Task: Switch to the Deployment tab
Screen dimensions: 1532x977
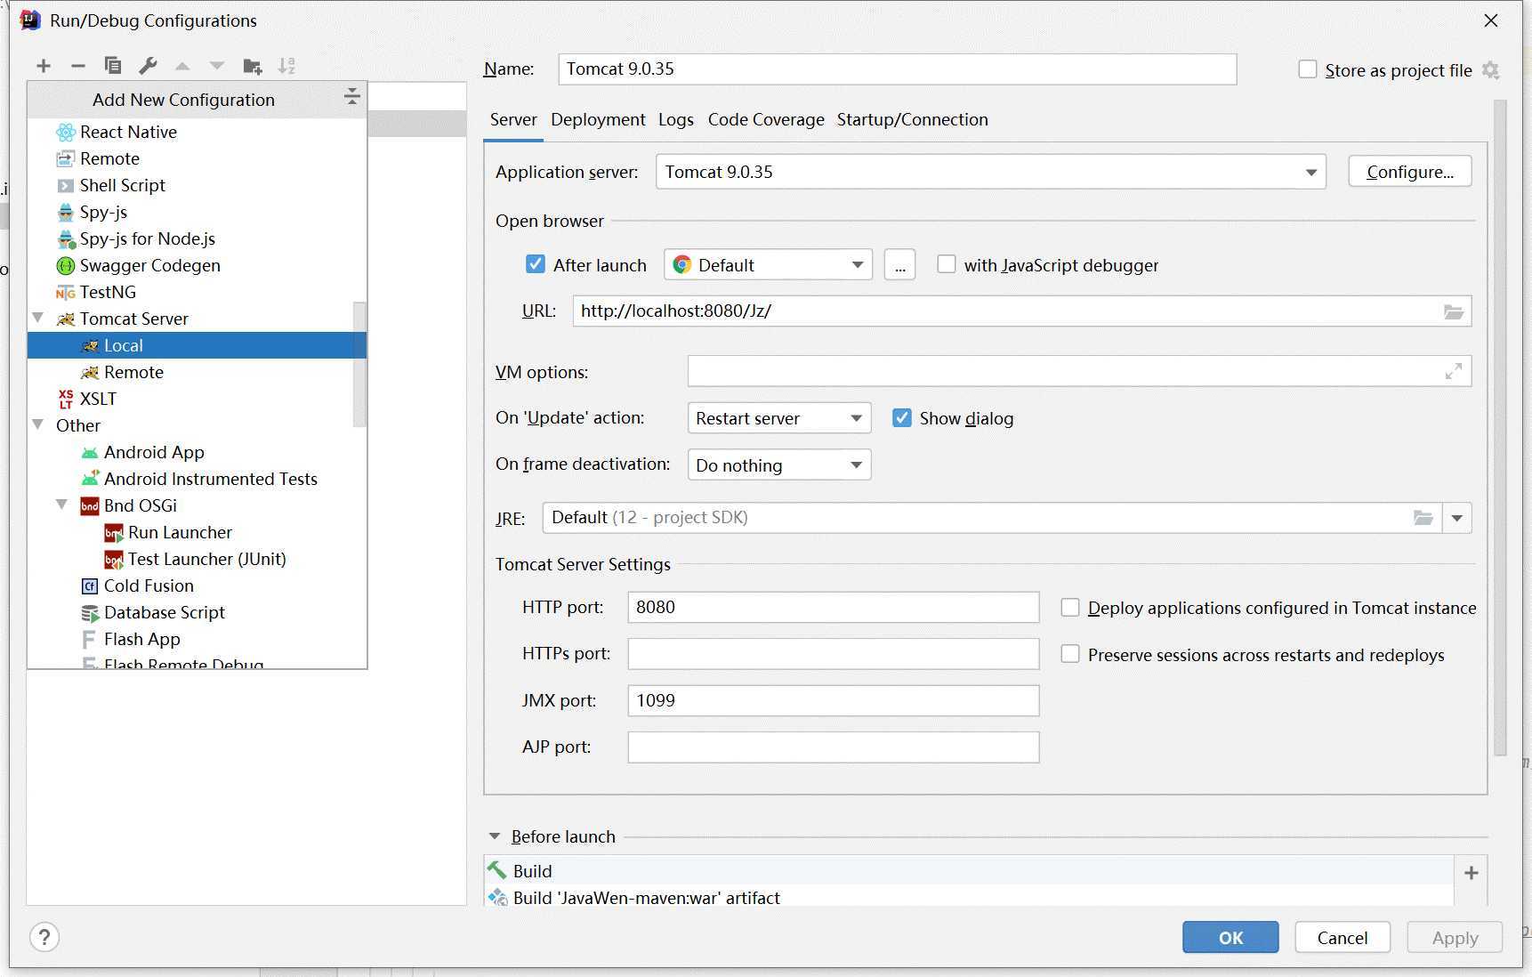Action: click(598, 120)
